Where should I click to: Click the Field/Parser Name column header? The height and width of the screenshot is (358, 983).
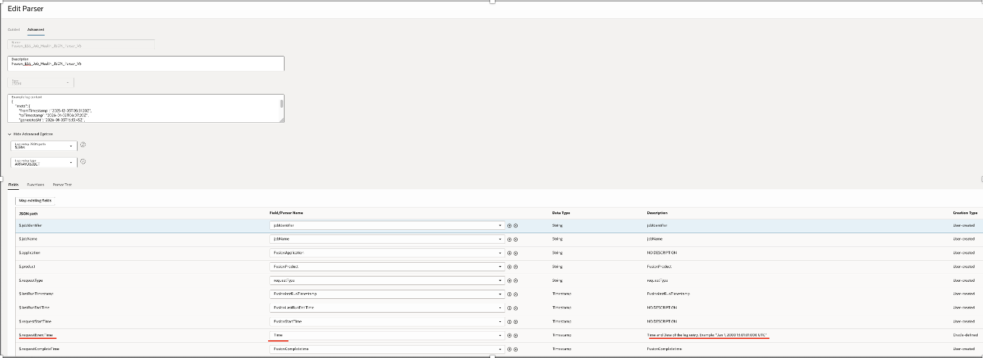[287, 213]
